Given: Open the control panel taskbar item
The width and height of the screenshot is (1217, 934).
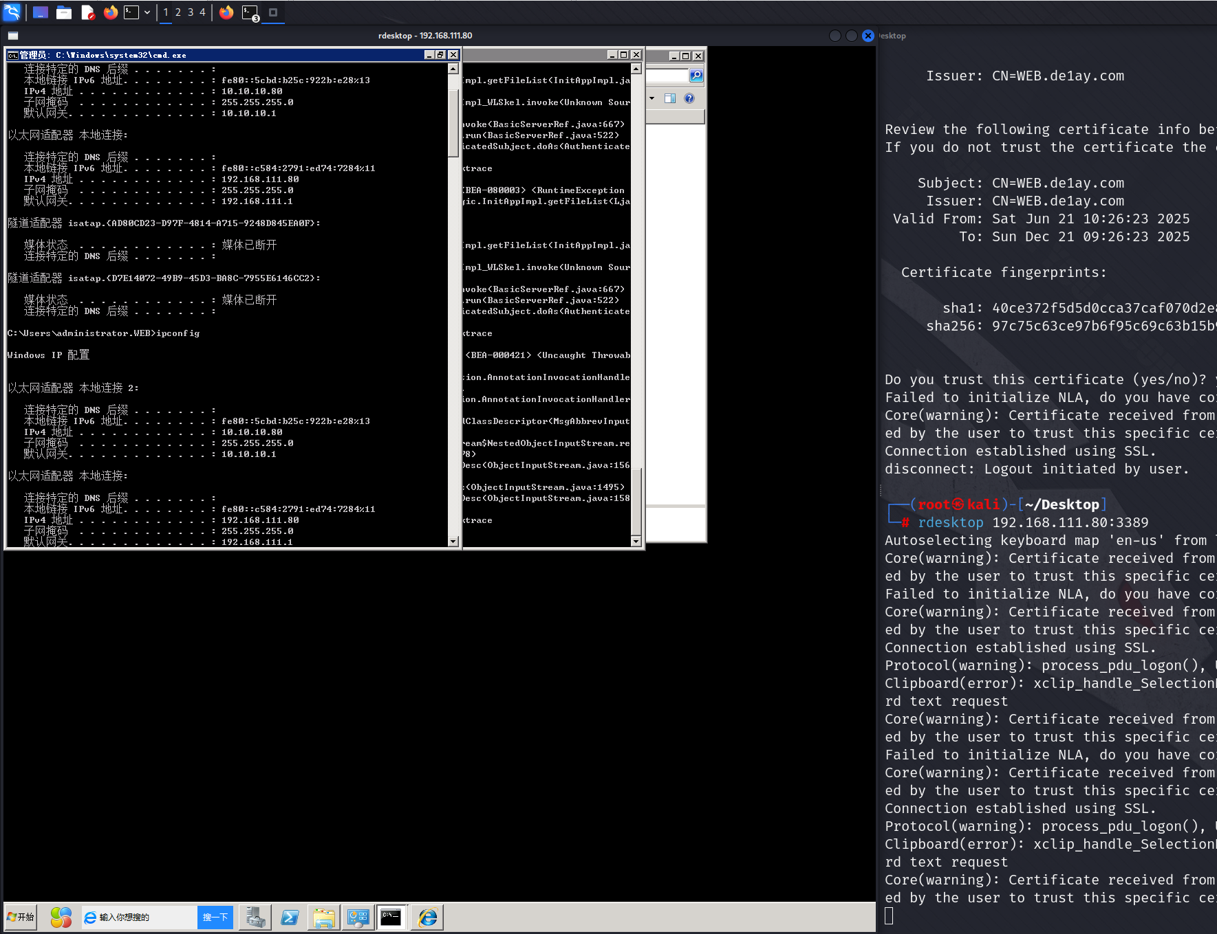Looking at the screenshot, I should click(358, 917).
